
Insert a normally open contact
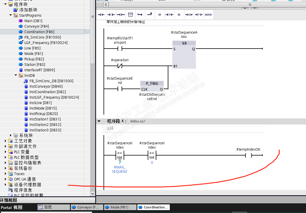pyautogui.click(x=101, y=15)
